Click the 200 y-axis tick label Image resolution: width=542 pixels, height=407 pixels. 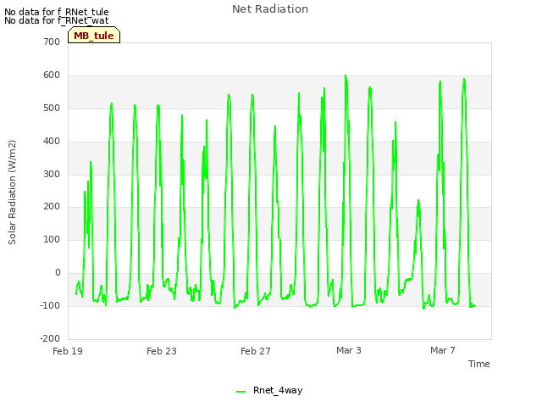pyautogui.click(x=52, y=207)
